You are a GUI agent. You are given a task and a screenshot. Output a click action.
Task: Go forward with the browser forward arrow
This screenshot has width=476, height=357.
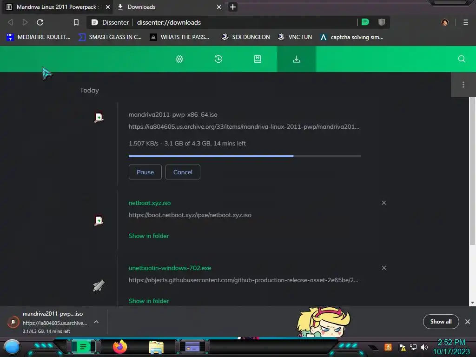click(25, 22)
